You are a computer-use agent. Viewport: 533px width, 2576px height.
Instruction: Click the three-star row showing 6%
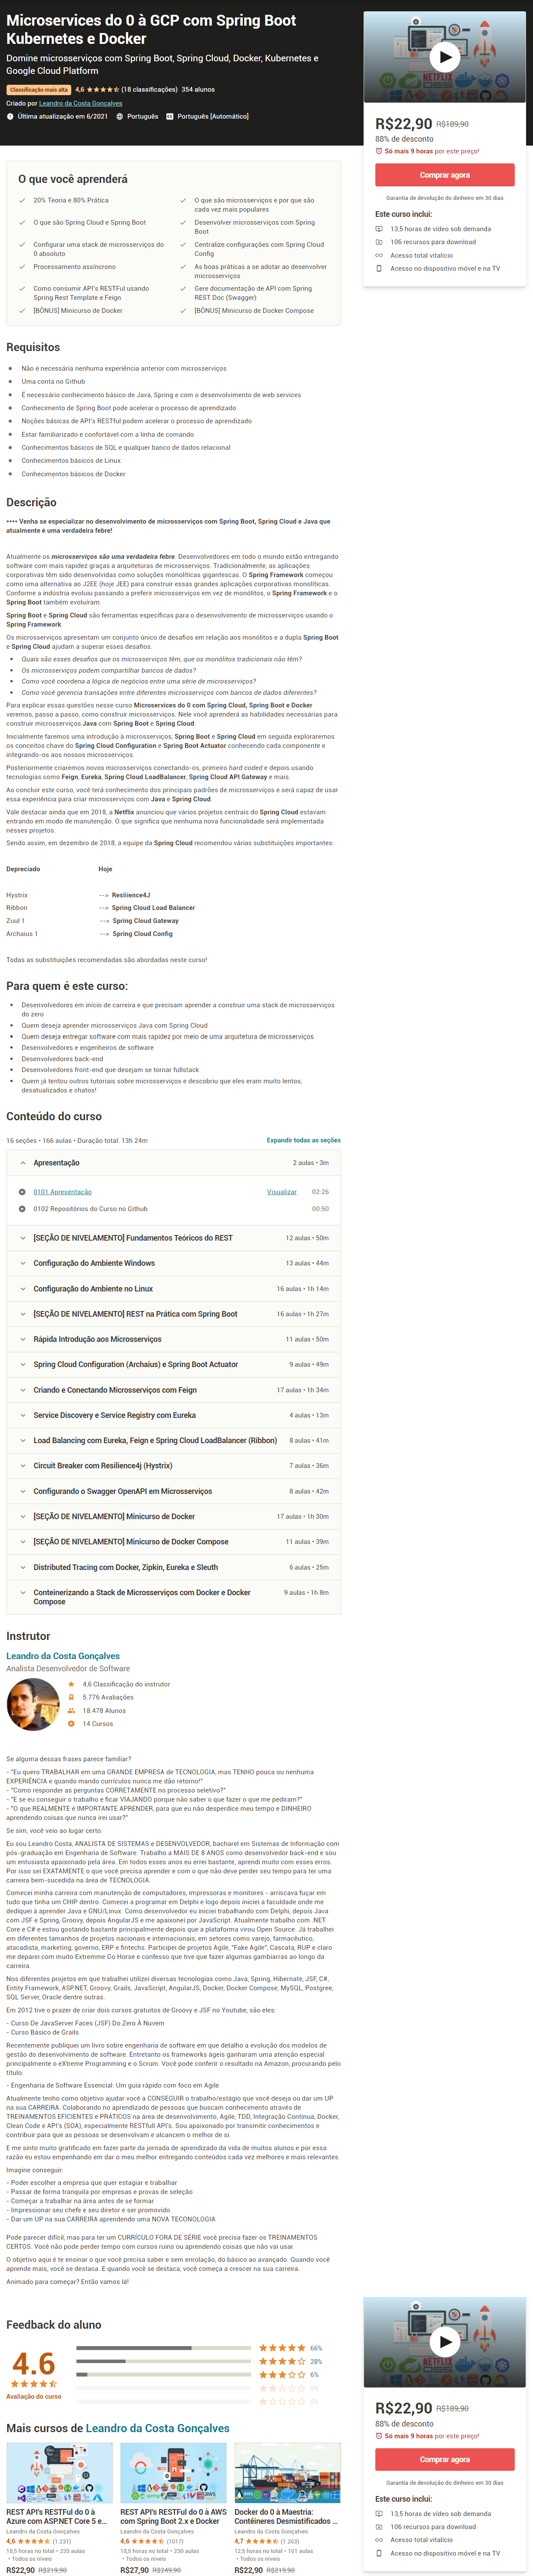[x=199, y=2374]
